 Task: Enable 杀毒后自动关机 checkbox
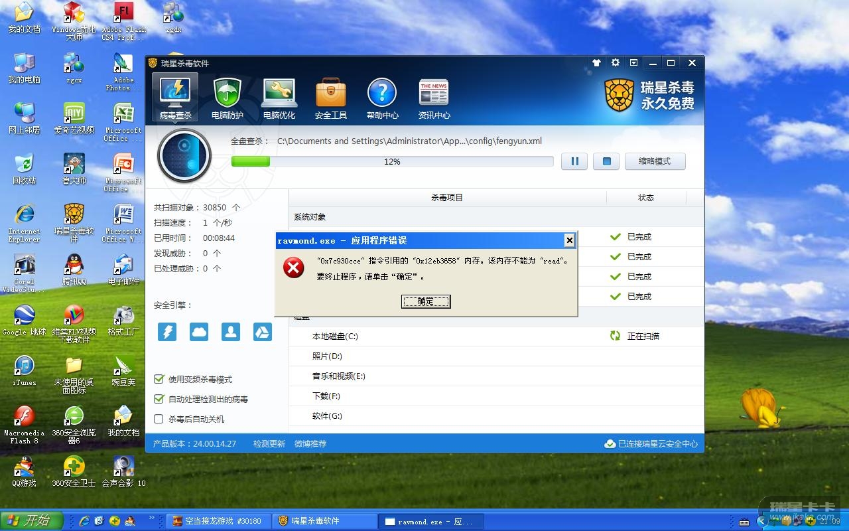click(x=159, y=419)
